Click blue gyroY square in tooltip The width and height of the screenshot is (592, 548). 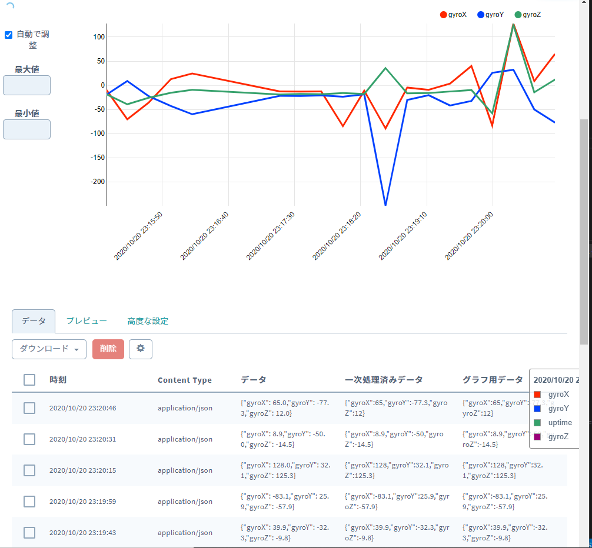click(537, 409)
